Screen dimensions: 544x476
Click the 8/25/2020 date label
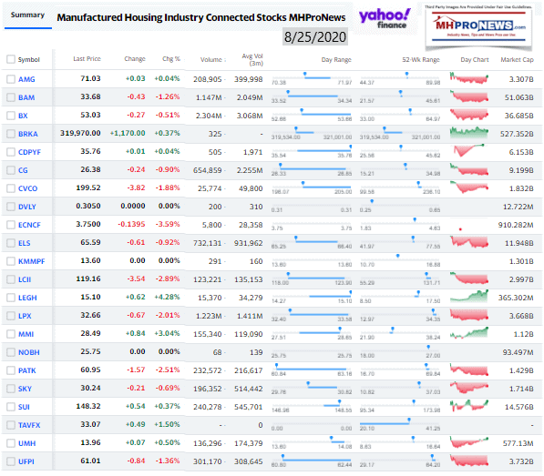click(x=315, y=37)
